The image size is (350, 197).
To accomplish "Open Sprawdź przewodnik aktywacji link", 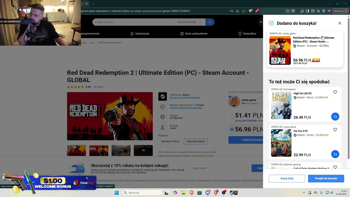I will pos(185,98).
